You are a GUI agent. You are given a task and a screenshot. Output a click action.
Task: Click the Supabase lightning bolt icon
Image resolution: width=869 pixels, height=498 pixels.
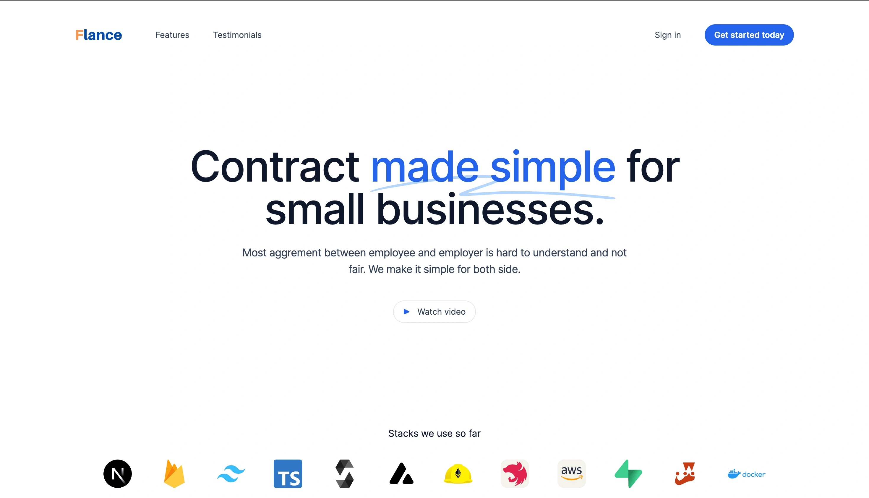(x=628, y=473)
